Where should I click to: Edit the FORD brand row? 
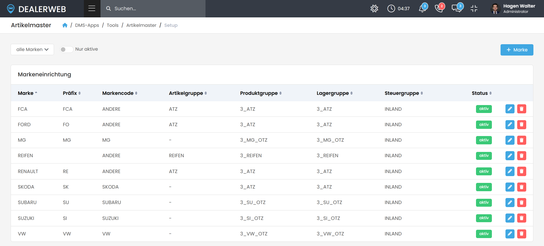tap(510, 124)
